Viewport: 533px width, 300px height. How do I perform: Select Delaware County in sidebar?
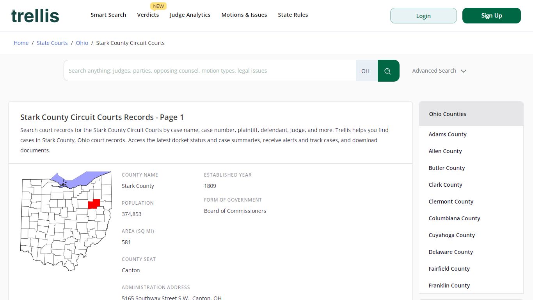(x=451, y=252)
